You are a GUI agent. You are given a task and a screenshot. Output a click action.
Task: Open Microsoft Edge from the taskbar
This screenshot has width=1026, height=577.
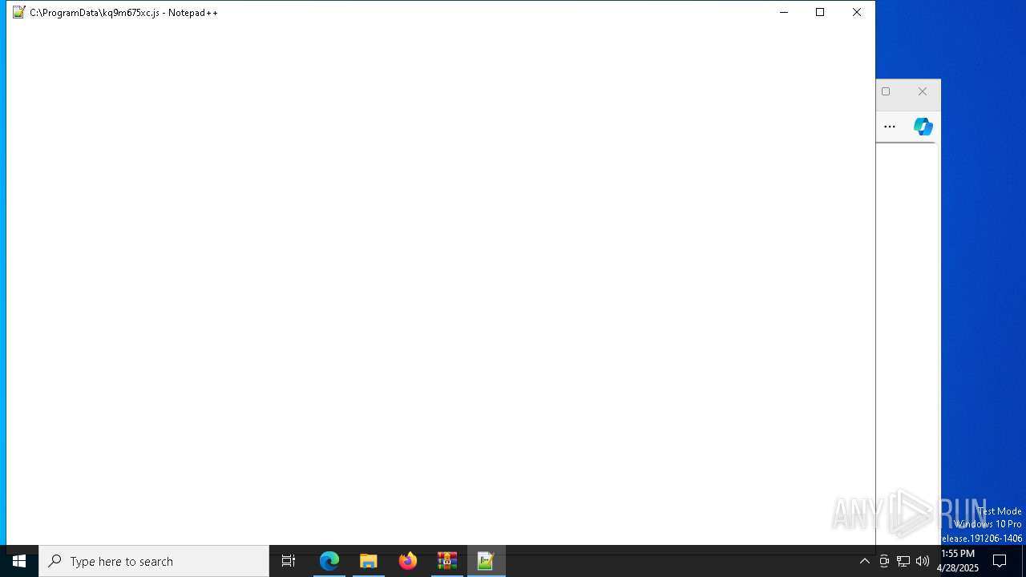pyautogui.click(x=329, y=561)
